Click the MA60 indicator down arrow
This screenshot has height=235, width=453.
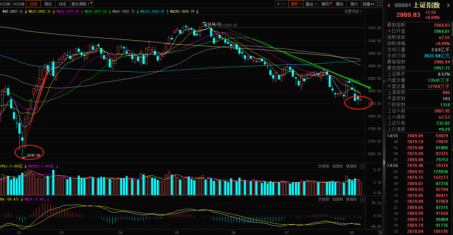(x=137, y=11)
